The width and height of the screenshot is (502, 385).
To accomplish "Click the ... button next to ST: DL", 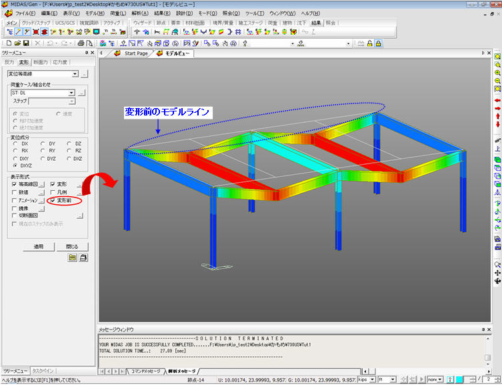I will tap(81, 93).
